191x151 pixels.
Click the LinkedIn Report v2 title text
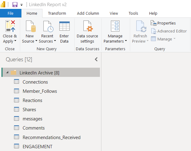tap(48, 5)
